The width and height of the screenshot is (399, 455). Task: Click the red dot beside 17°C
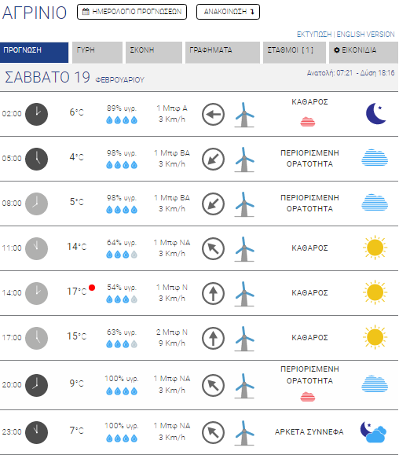click(92, 288)
